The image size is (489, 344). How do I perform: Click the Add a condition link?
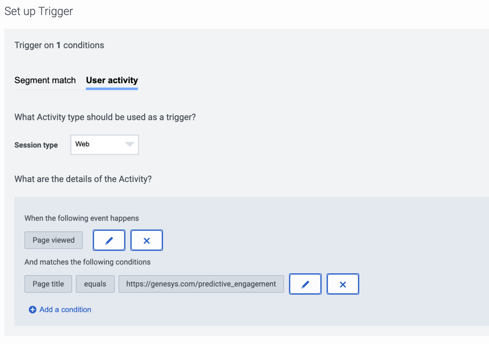(65, 310)
